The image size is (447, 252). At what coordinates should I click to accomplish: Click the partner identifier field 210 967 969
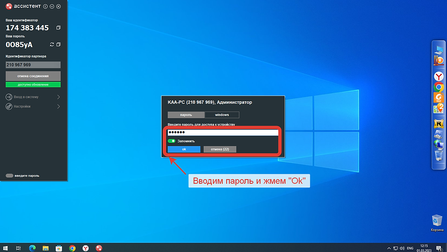click(33, 65)
